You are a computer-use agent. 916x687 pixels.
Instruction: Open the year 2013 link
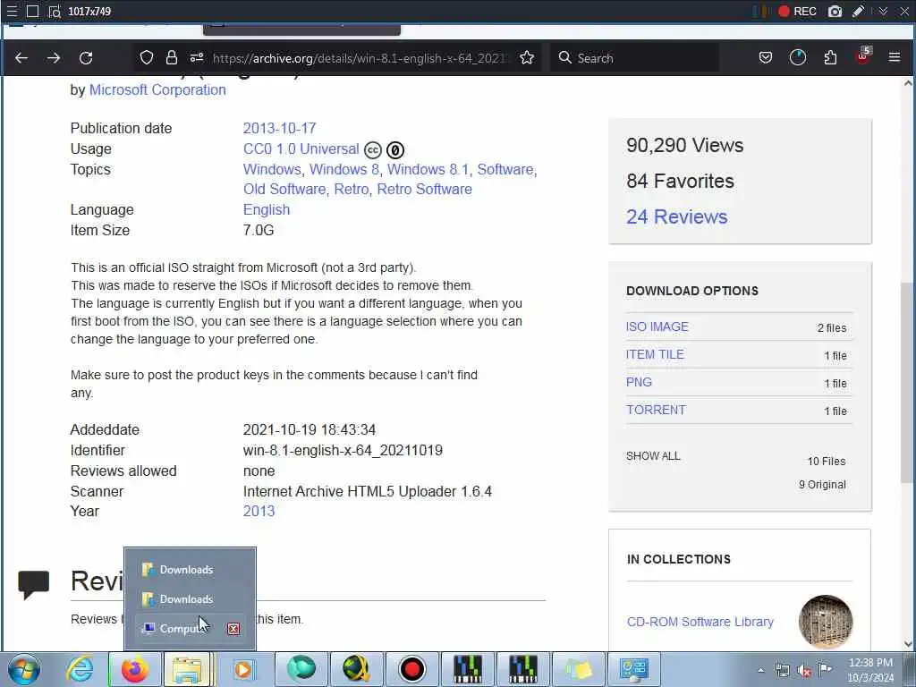coord(259,511)
